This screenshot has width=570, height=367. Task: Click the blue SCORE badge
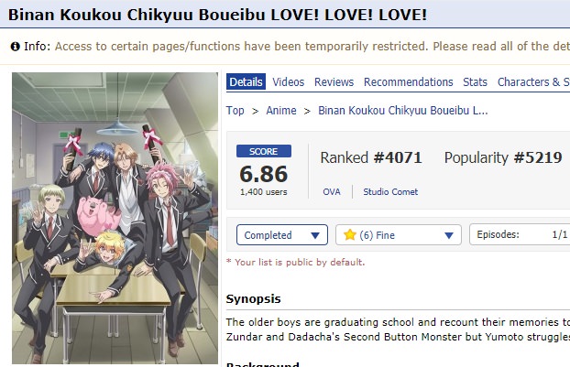(x=264, y=151)
